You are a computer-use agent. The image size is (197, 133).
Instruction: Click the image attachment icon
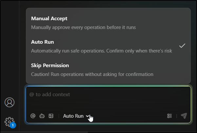[x=51, y=116]
